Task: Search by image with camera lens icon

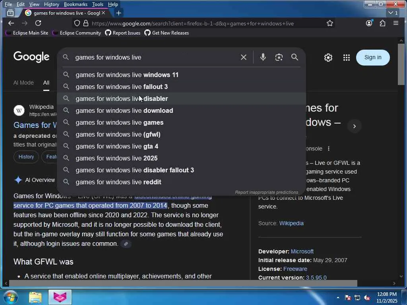Action: tap(279, 57)
